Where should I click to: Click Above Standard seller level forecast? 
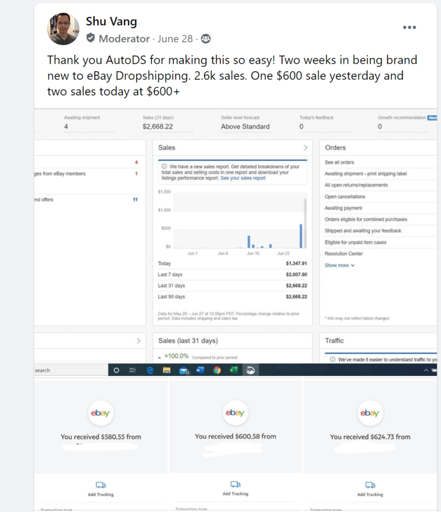(245, 126)
